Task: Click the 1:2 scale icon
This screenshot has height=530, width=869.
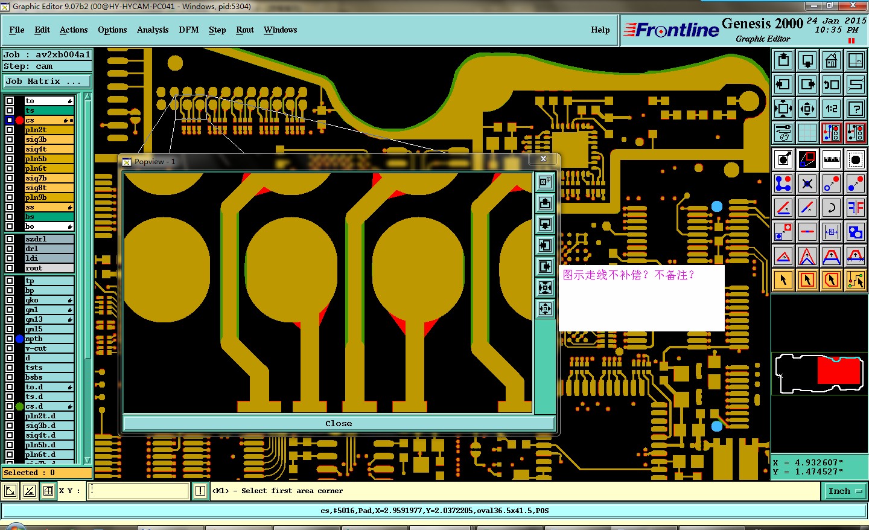Action: tap(832, 109)
